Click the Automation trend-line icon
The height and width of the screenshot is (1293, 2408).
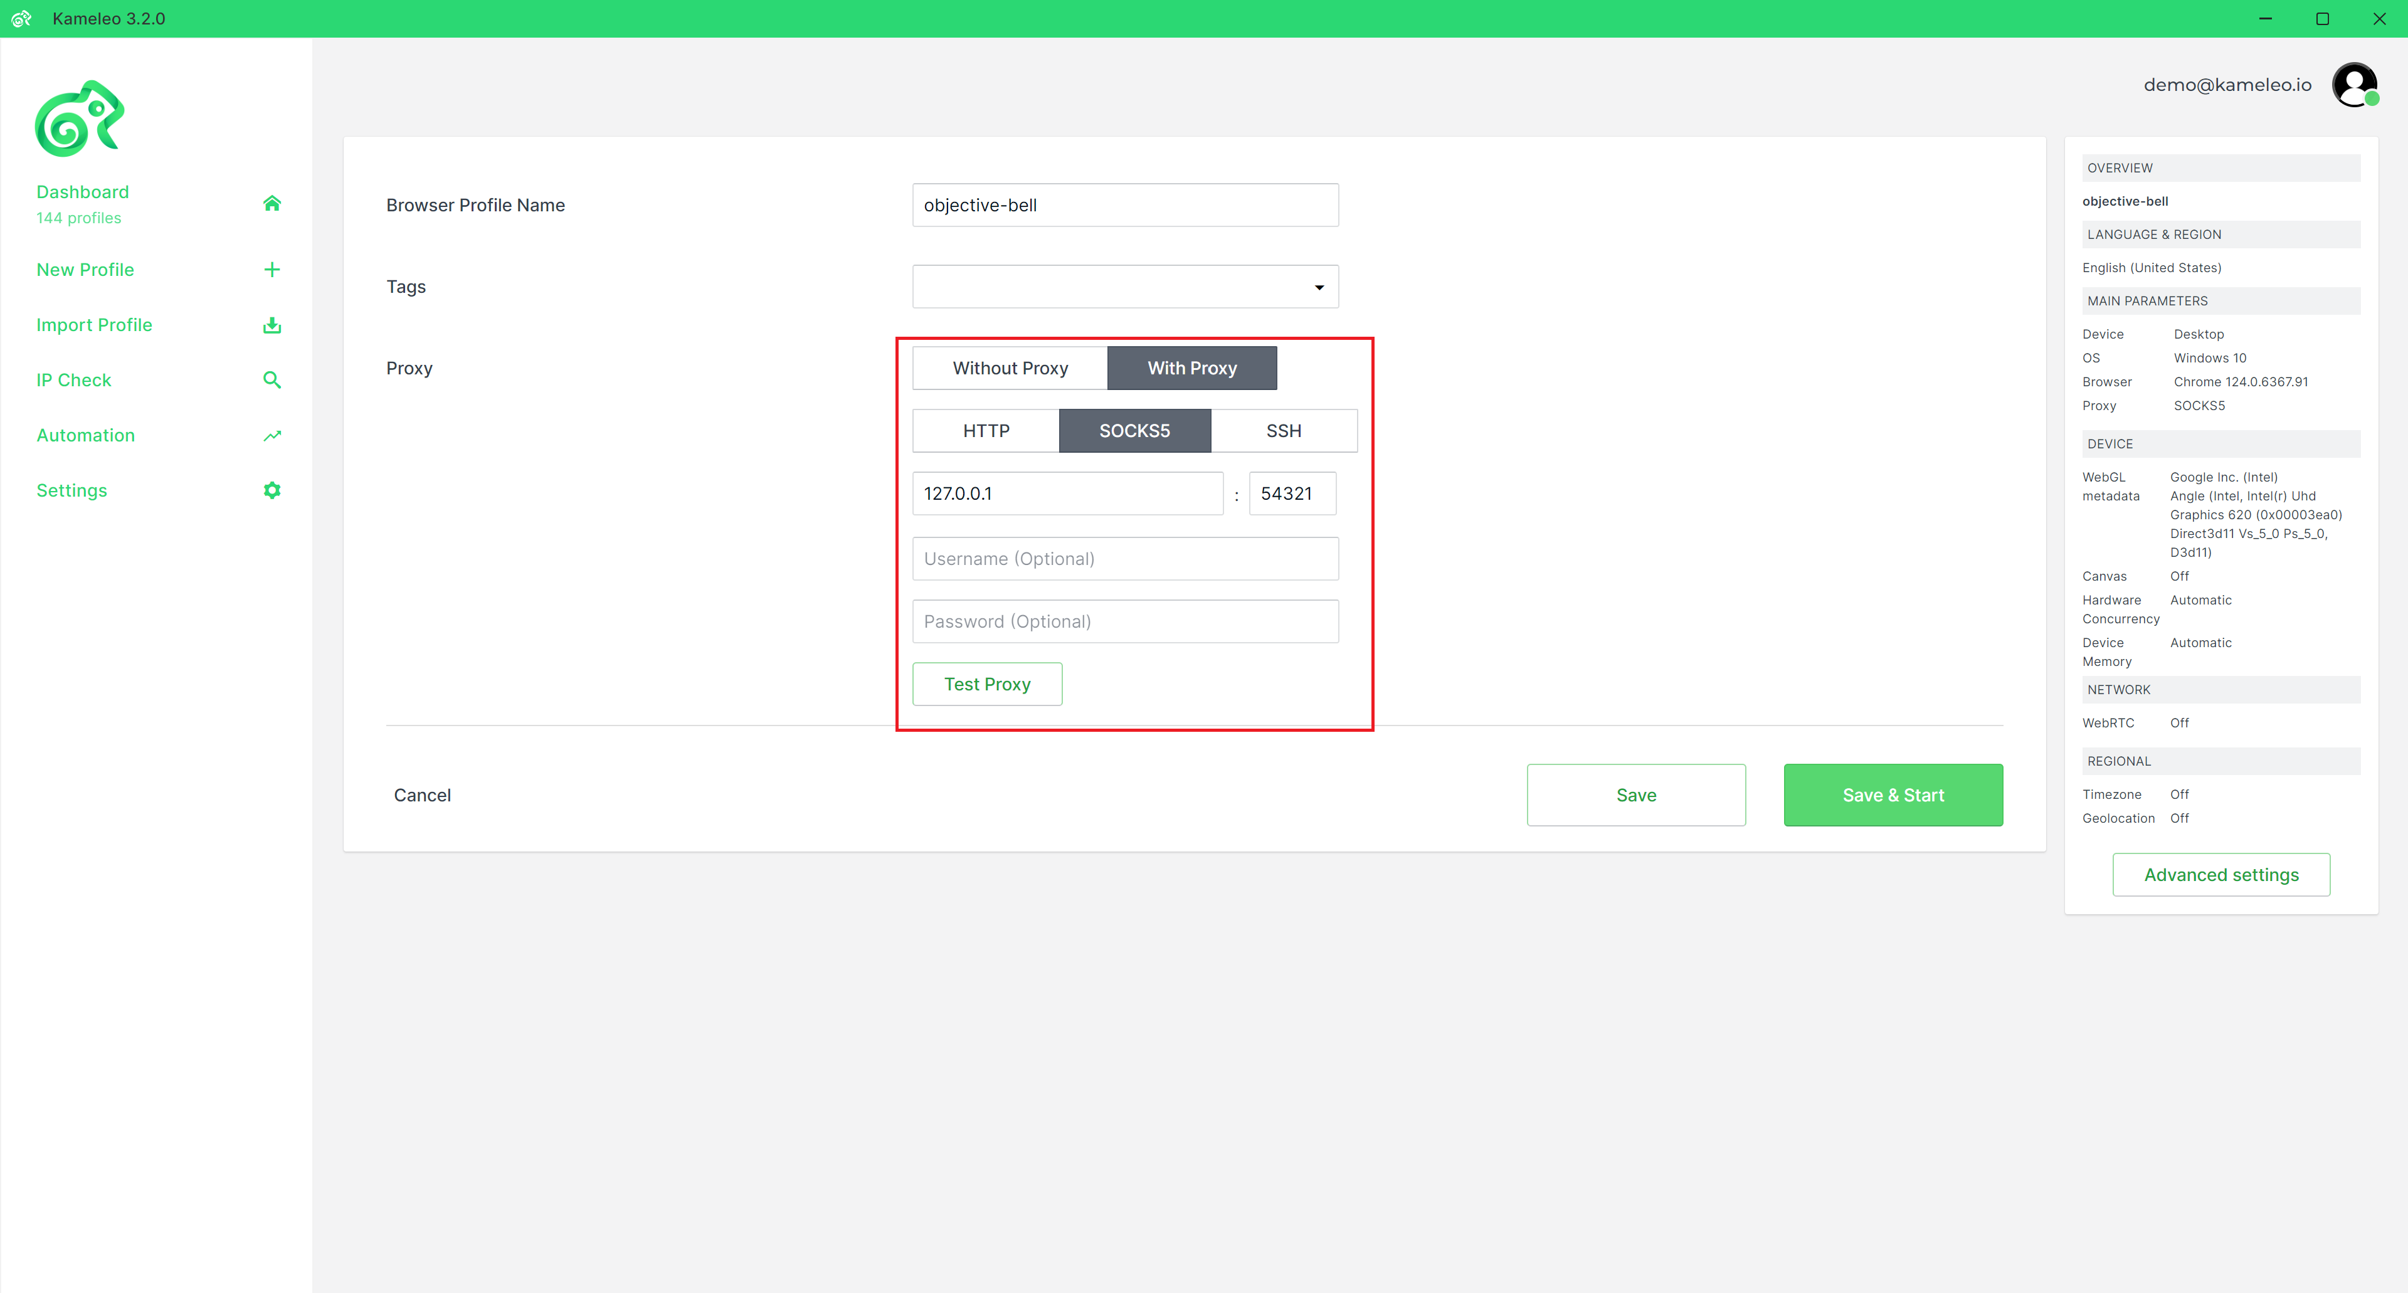pos(272,436)
